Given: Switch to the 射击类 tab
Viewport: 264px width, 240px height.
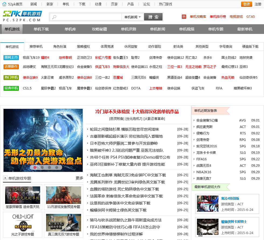Looking at the screenshot, I should tap(178, 47).
